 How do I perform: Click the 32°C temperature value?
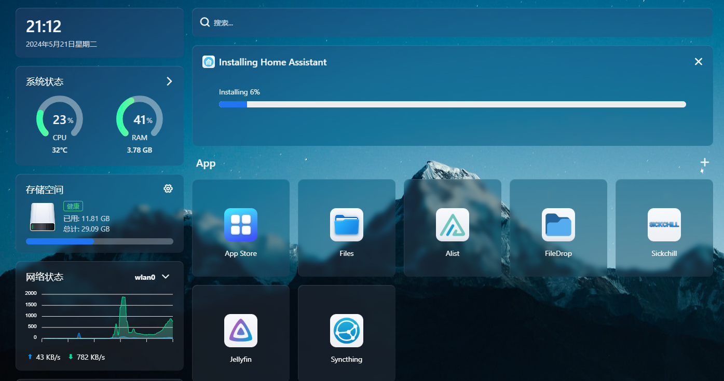(x=60, y=150)
